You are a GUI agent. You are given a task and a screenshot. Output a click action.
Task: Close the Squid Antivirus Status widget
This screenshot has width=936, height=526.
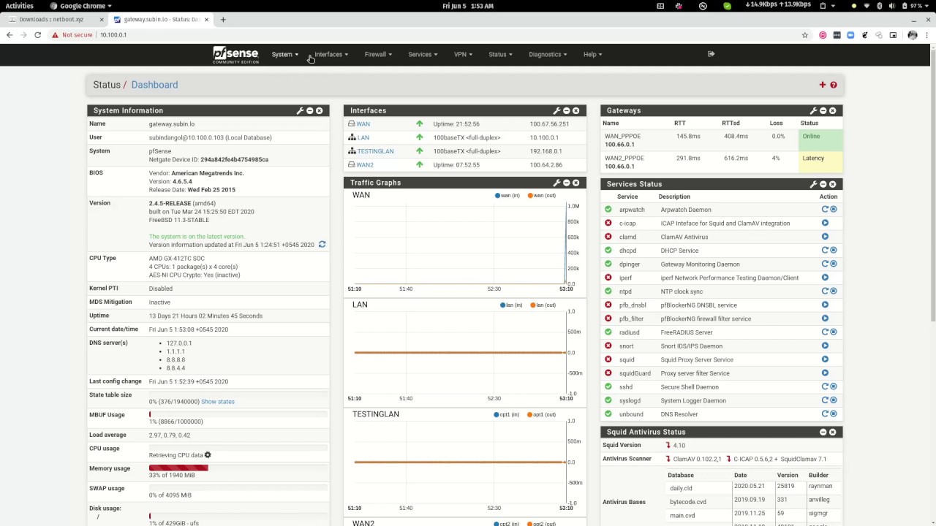(832, 432)
